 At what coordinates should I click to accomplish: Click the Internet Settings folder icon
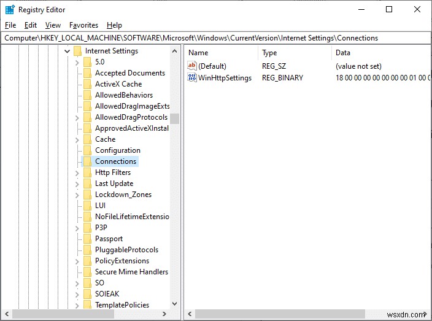pyautogui.click(x=78, y=51)
